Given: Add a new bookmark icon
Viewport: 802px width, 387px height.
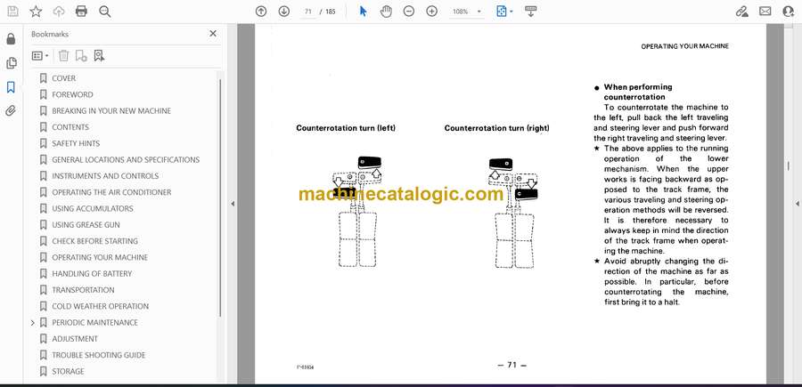Looking at the screenshot, I should click(81, 56).
